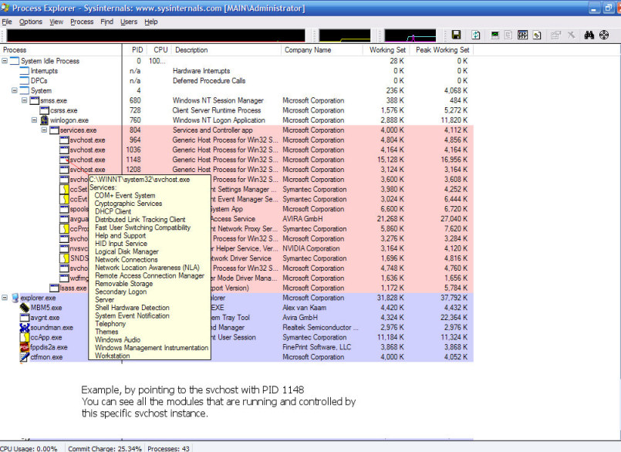Click the crosshair Find Window's Process icon
The width and height of the screenshot is (621, 452).
point(604,35)
